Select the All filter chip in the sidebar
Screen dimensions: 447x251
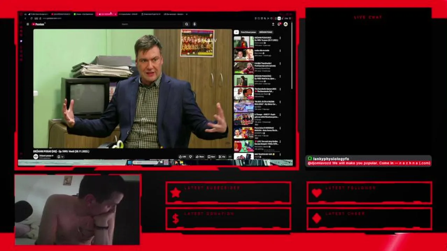click(x=236, y=32)
